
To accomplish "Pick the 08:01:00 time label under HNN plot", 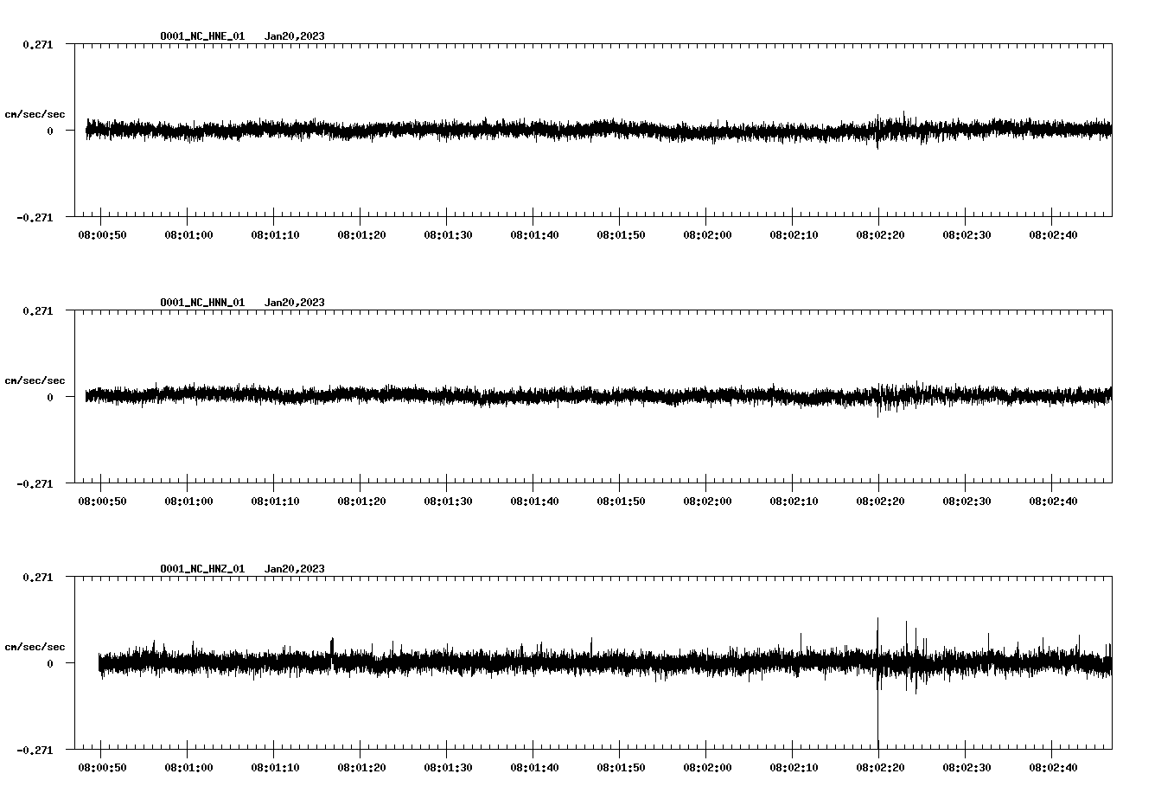I will tap(188, 501).
